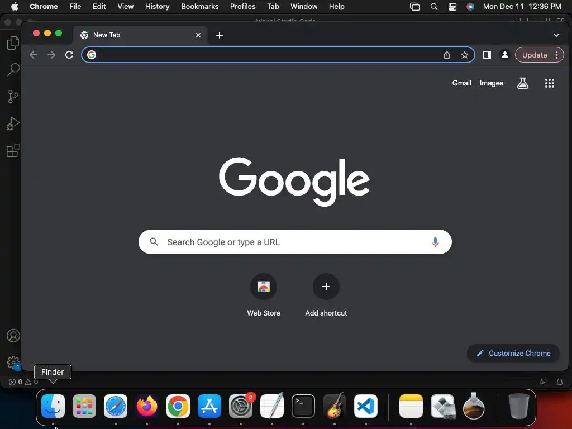572x429 pixels.
Task: Click the date and time clock
Action: pos(522,7)
